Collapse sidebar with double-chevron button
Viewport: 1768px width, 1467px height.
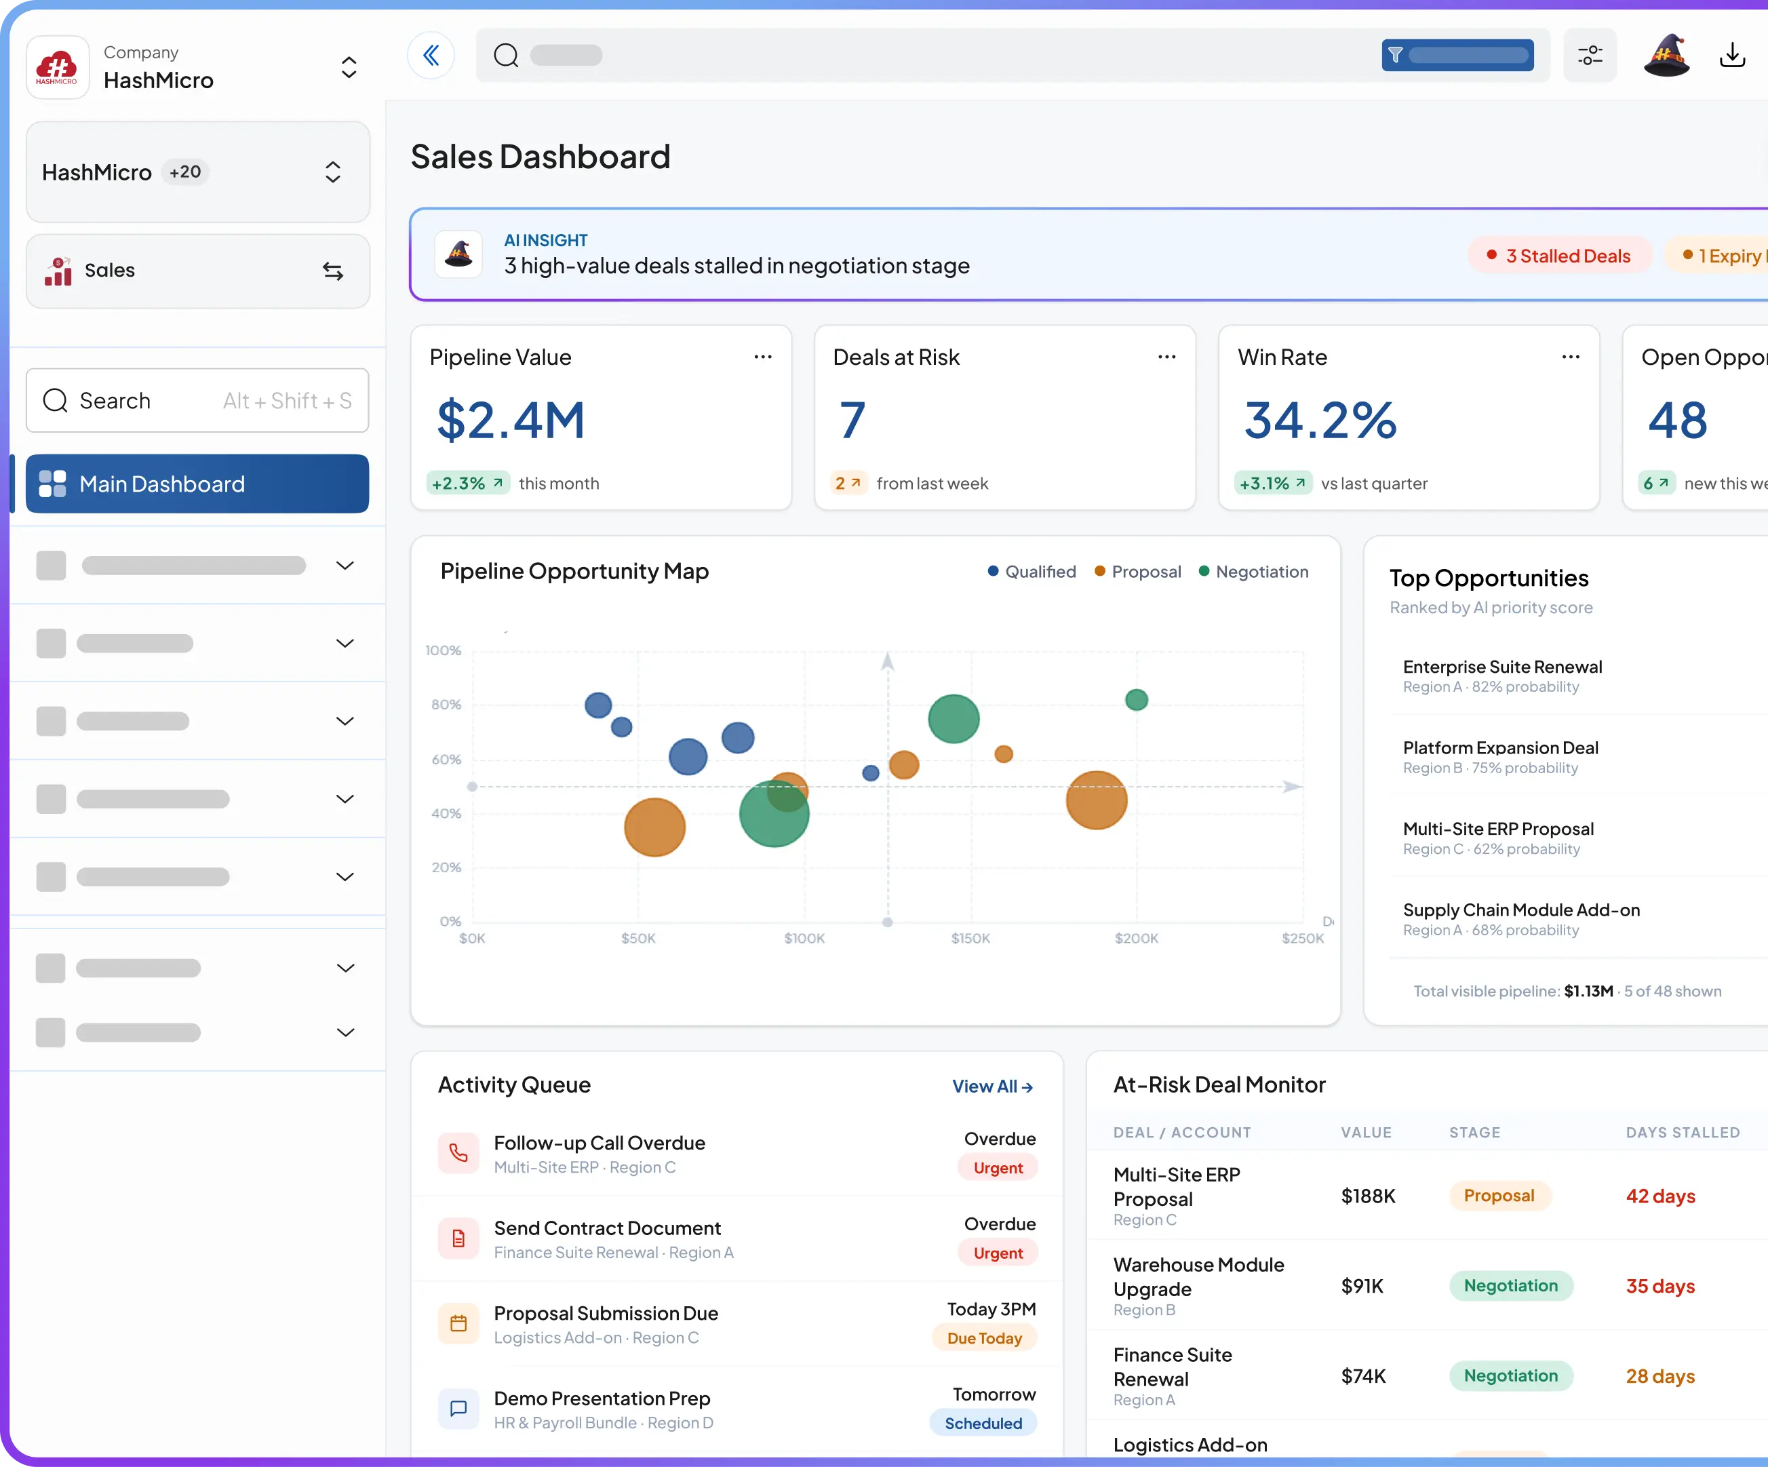coord(431,56)
